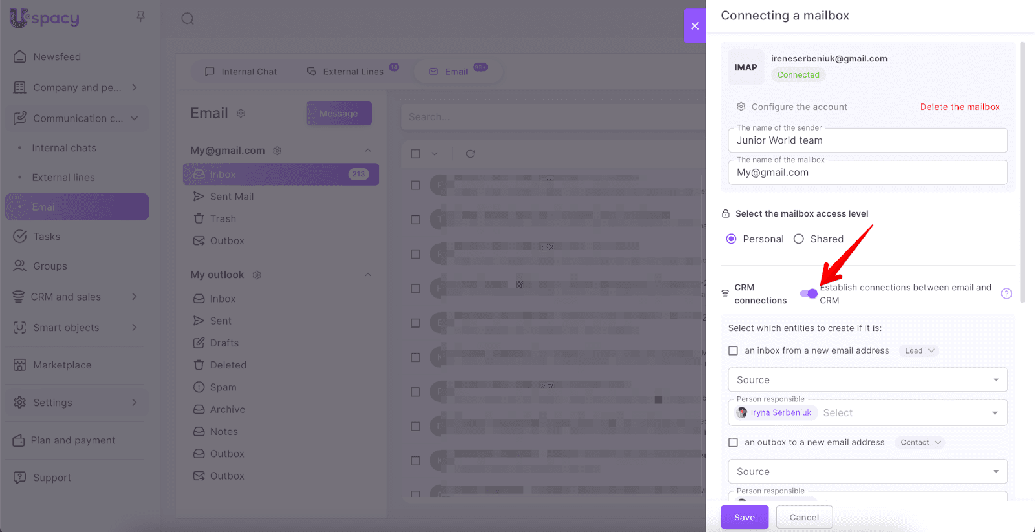The height and width of the screenshot is (532, 1035).
Task: Open the Lead entity dropdown
Action: [919, 351]
